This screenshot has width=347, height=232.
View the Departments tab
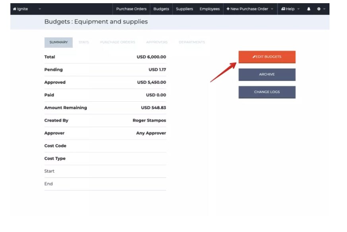tap(192, 42)
